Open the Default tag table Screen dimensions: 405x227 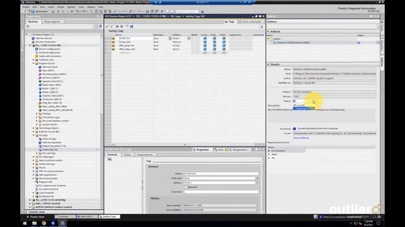point(54,146)
